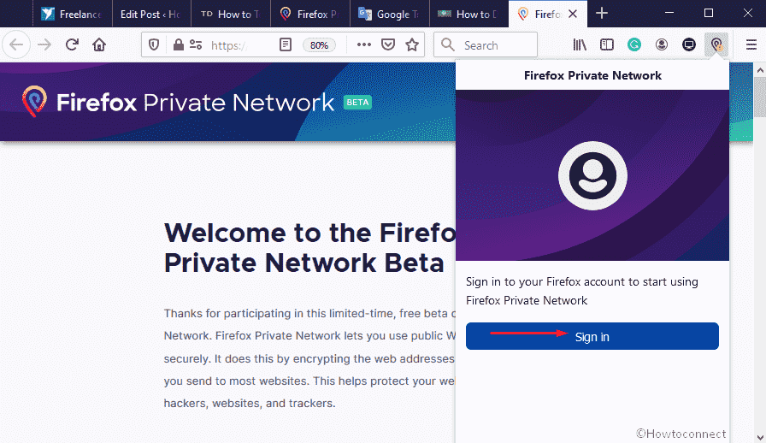766x443 pixels.
Task: Open the Firefox hamburger menu
Action: 751,45
